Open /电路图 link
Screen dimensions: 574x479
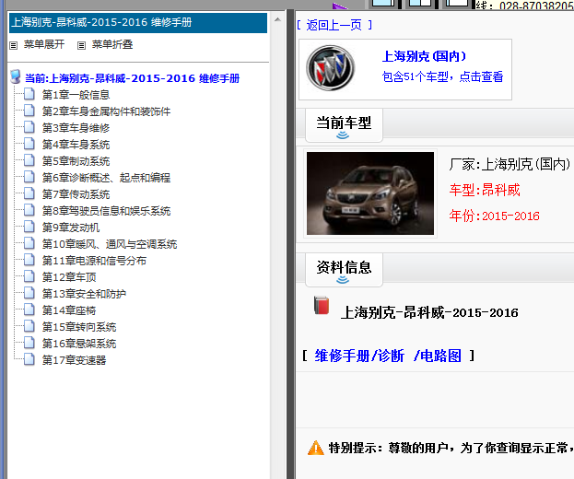(x=438, y=356)
